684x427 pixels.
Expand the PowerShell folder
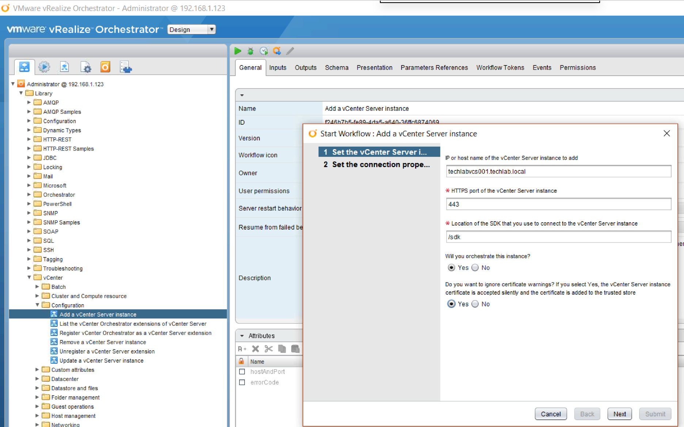point(29,204)
